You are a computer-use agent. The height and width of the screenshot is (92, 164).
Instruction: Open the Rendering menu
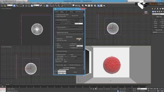50,3
